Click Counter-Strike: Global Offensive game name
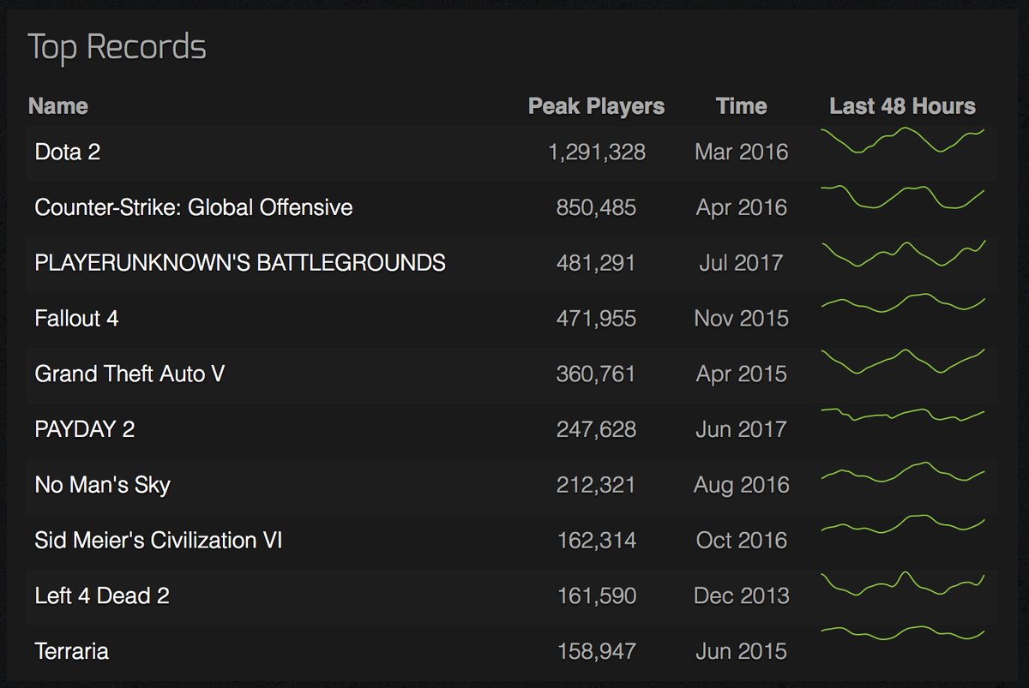1029x688 pixels. click(194, 207)
